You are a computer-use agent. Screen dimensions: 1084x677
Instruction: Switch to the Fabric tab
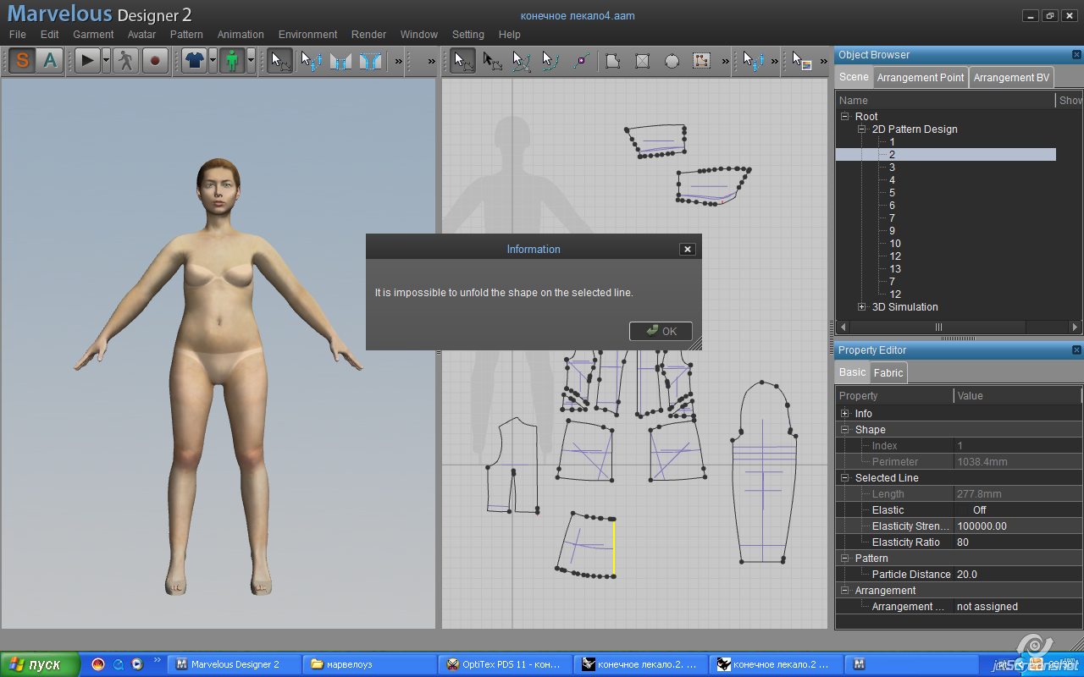(888, 373)
